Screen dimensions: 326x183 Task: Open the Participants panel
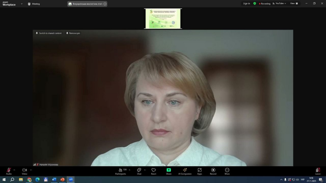[120, 171]
